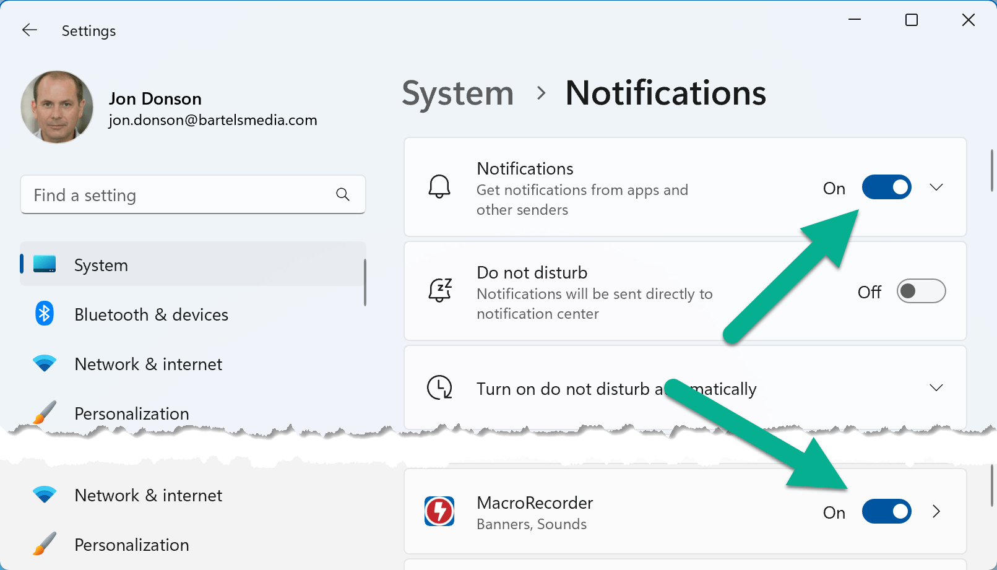Click Jon Donson's profile picture
Viewport: 997px width, 570px height.
click(x=57, y=107)
